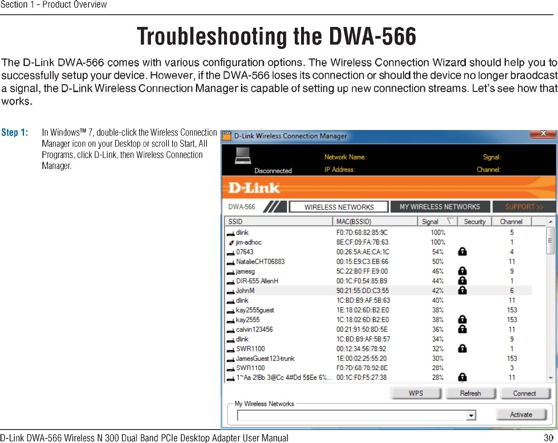Click the router icon for dlink with 34% signal

coord(230,340)
